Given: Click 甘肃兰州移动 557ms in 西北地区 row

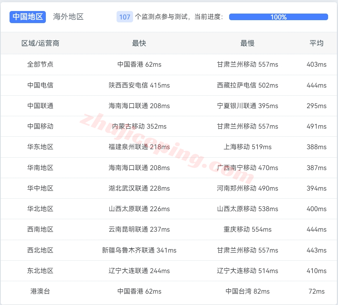Looking at the screenshot, I should coord(247,250).
